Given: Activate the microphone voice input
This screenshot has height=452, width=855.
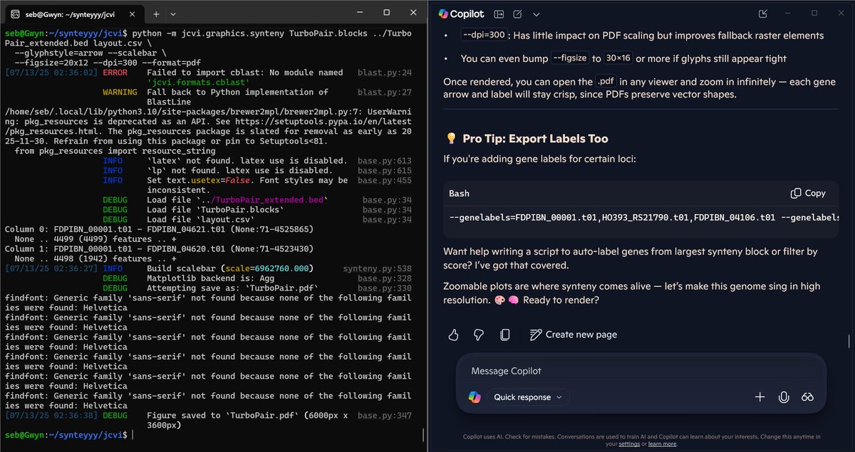Looking at the screenshot, I should pyautogui.click(x=784, y=397).
